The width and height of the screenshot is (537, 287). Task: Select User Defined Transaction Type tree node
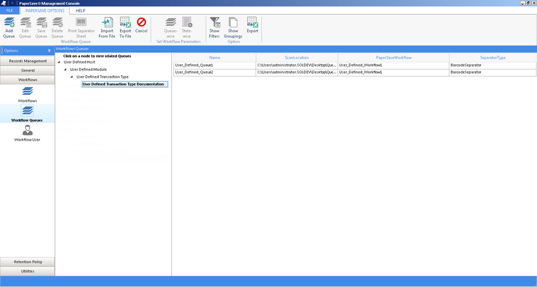tap(103, 77)
